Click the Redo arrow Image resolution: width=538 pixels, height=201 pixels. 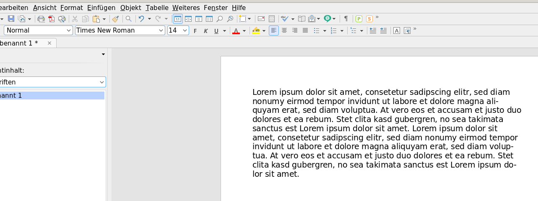click(158, 19)
